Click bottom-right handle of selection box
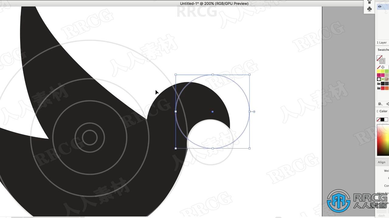Screen dimensions: 389x218 click(250, 148)
